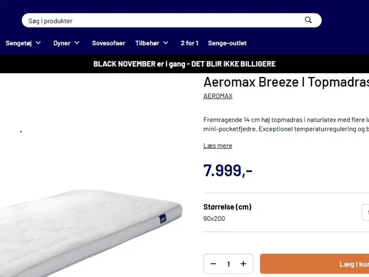This screenshot has height=277, width=369.
Task: Click the Læs mere link
Action: point(218,145)
